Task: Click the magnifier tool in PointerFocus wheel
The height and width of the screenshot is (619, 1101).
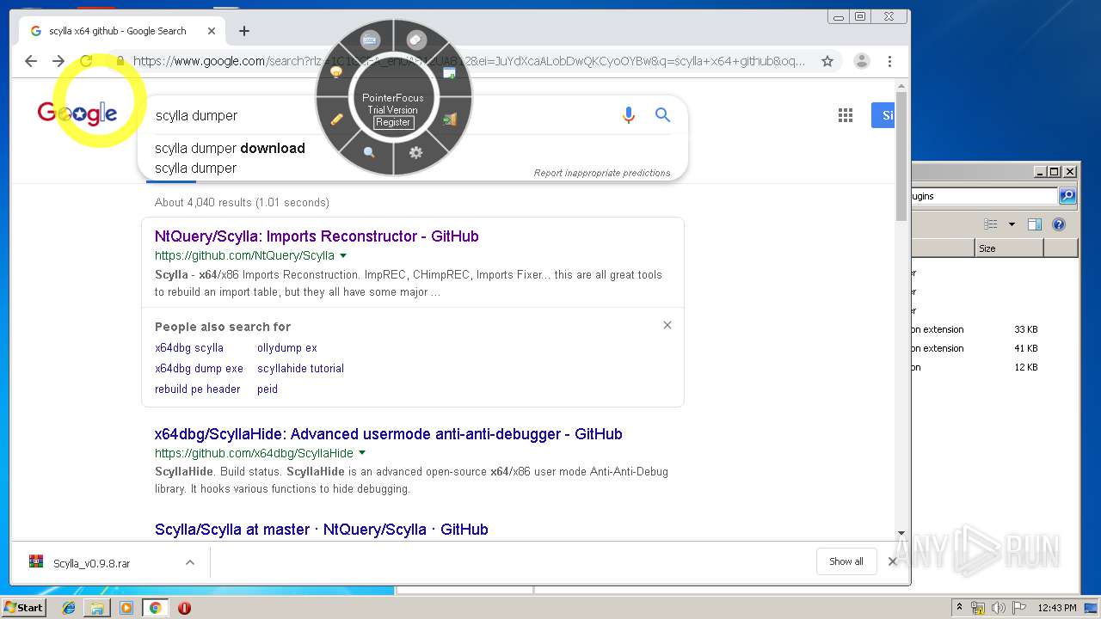Action: pos(369,152)
